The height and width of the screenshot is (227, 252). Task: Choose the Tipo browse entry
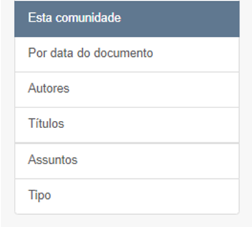pyautogui.click(x=127, y=196)
